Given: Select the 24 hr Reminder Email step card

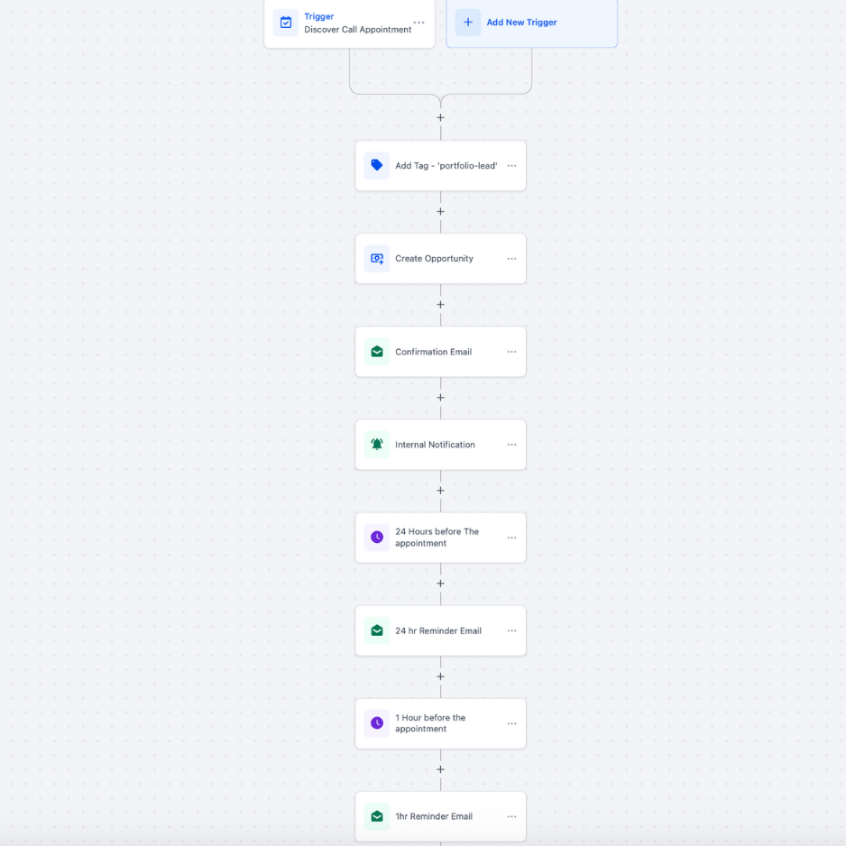Looking at the screenshot, I should pyautogui.click(x=438, y=630).
